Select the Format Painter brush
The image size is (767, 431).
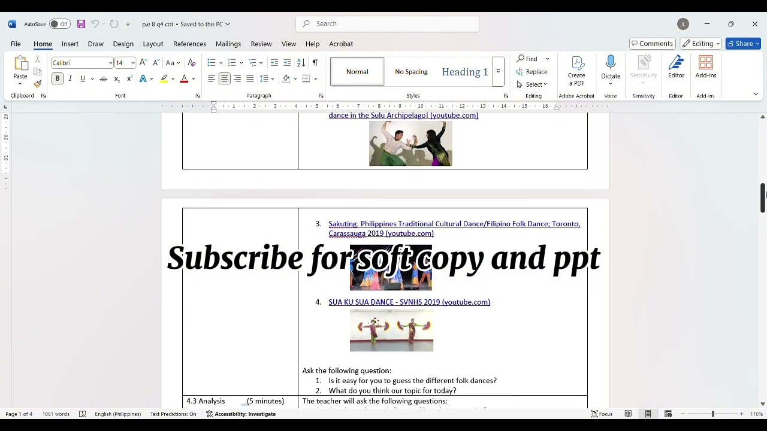(x=37, y=84)
